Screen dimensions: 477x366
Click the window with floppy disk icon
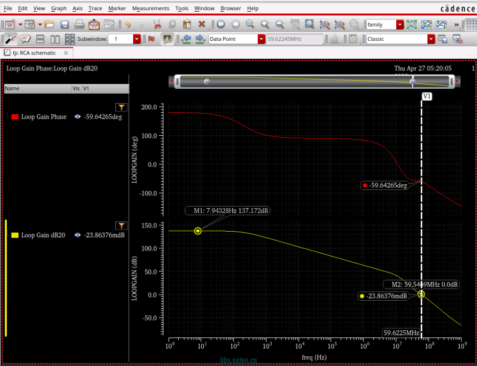point(442,39)
